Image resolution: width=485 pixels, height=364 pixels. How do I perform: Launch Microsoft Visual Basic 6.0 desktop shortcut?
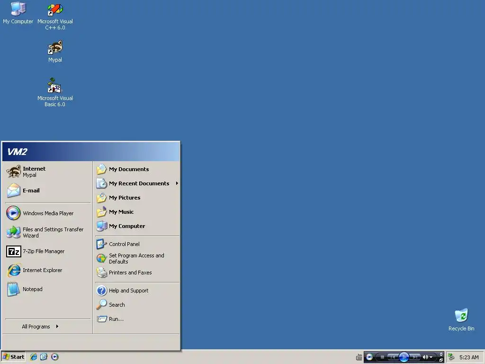55,92
